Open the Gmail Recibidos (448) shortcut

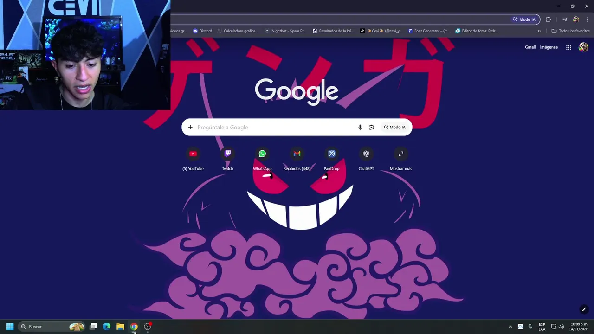297,159
